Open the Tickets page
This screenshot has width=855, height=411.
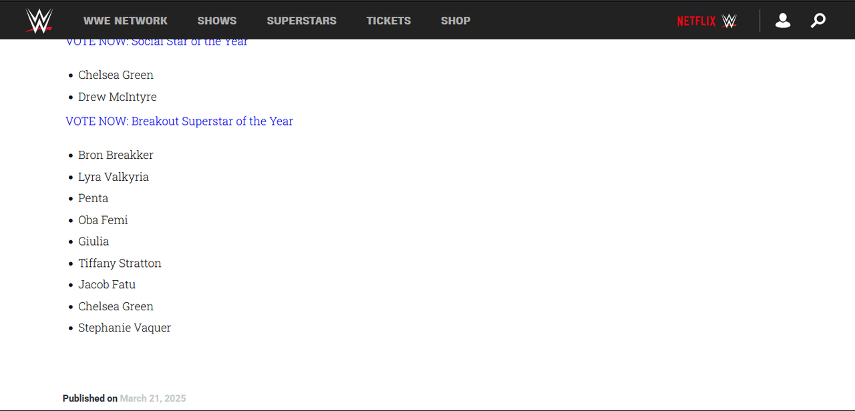389,21
